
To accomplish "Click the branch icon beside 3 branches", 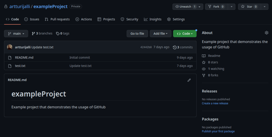I will coord(33,34).
